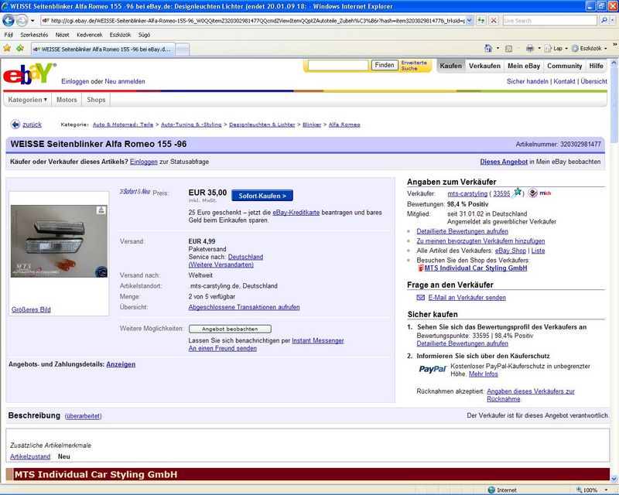Click the Print icon in the toolbar
This screenshot has height=495, width=619.
tap(530, 49)
